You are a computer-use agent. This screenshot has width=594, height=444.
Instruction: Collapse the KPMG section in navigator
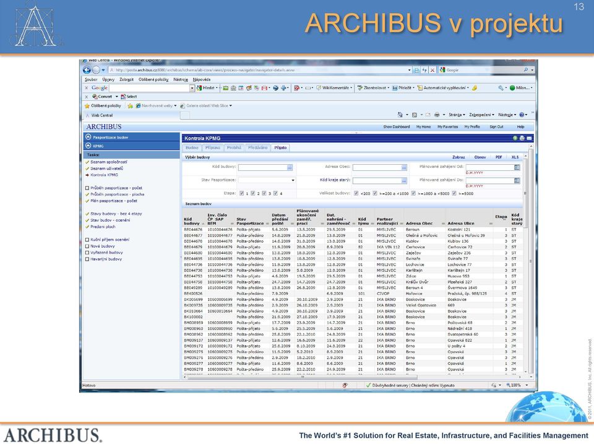88,146
